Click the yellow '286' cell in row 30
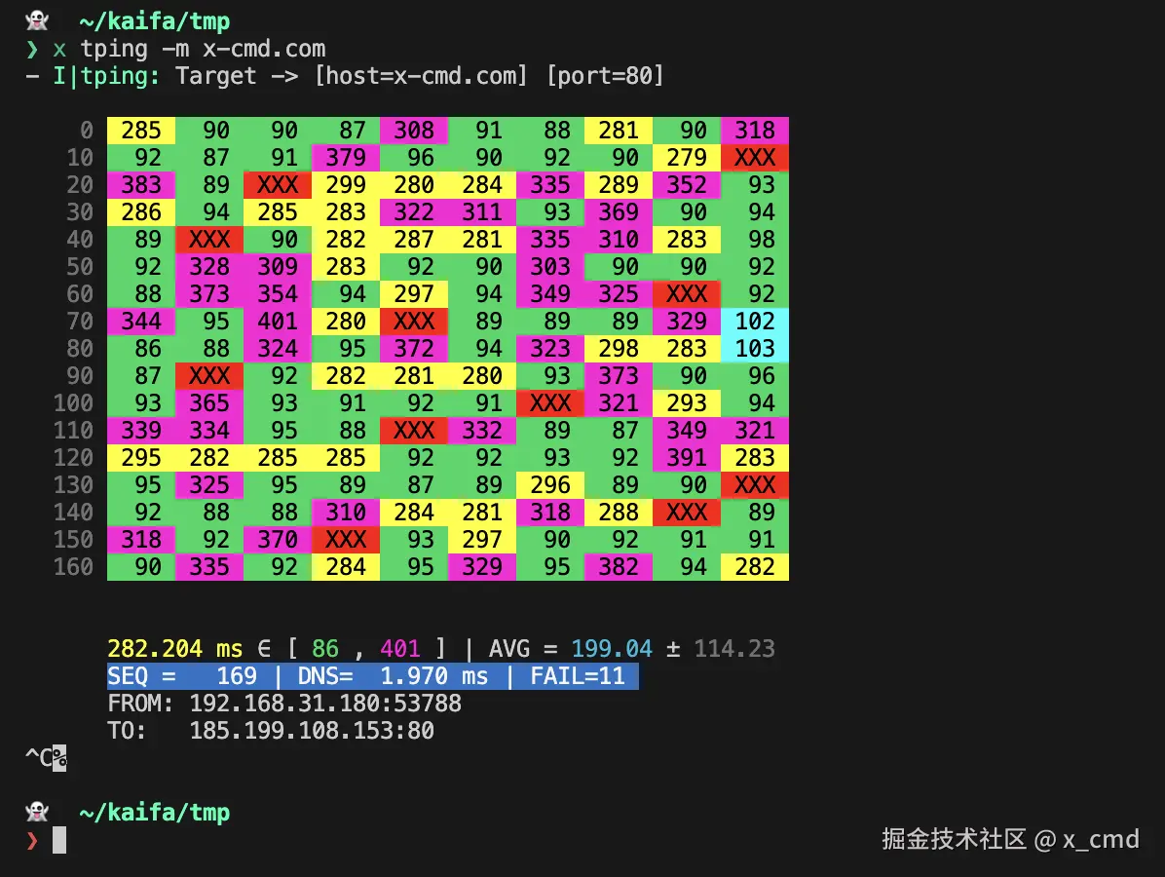The width and height of the screenshot is (1165, 877). (141, 211)
